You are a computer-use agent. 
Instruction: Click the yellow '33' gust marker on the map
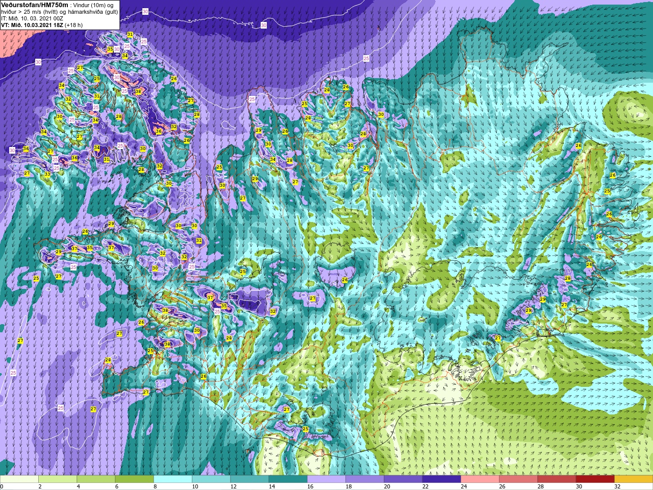point(47,174)
